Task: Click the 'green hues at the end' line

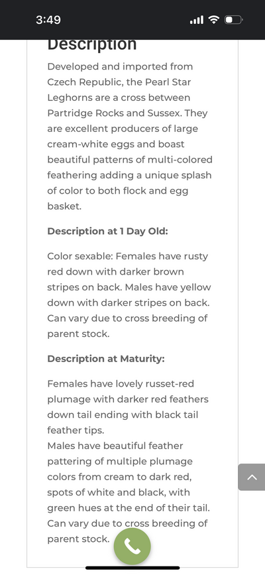Action: point(129,508)
